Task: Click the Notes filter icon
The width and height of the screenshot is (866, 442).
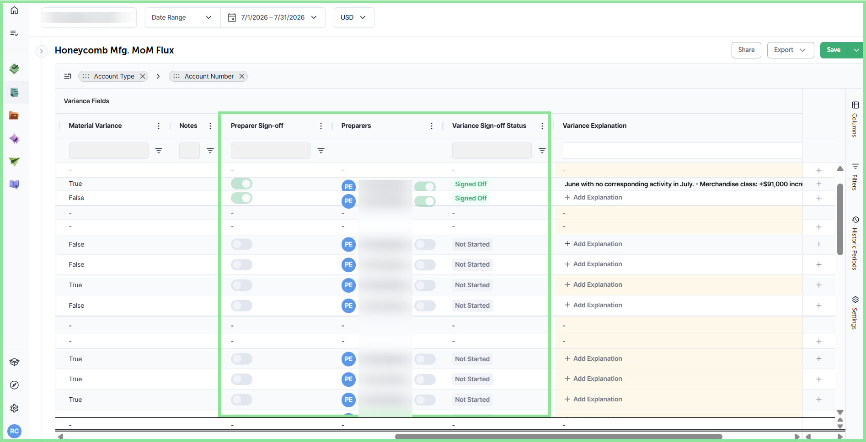Action: pyautogui.click(x=210, y=151)
